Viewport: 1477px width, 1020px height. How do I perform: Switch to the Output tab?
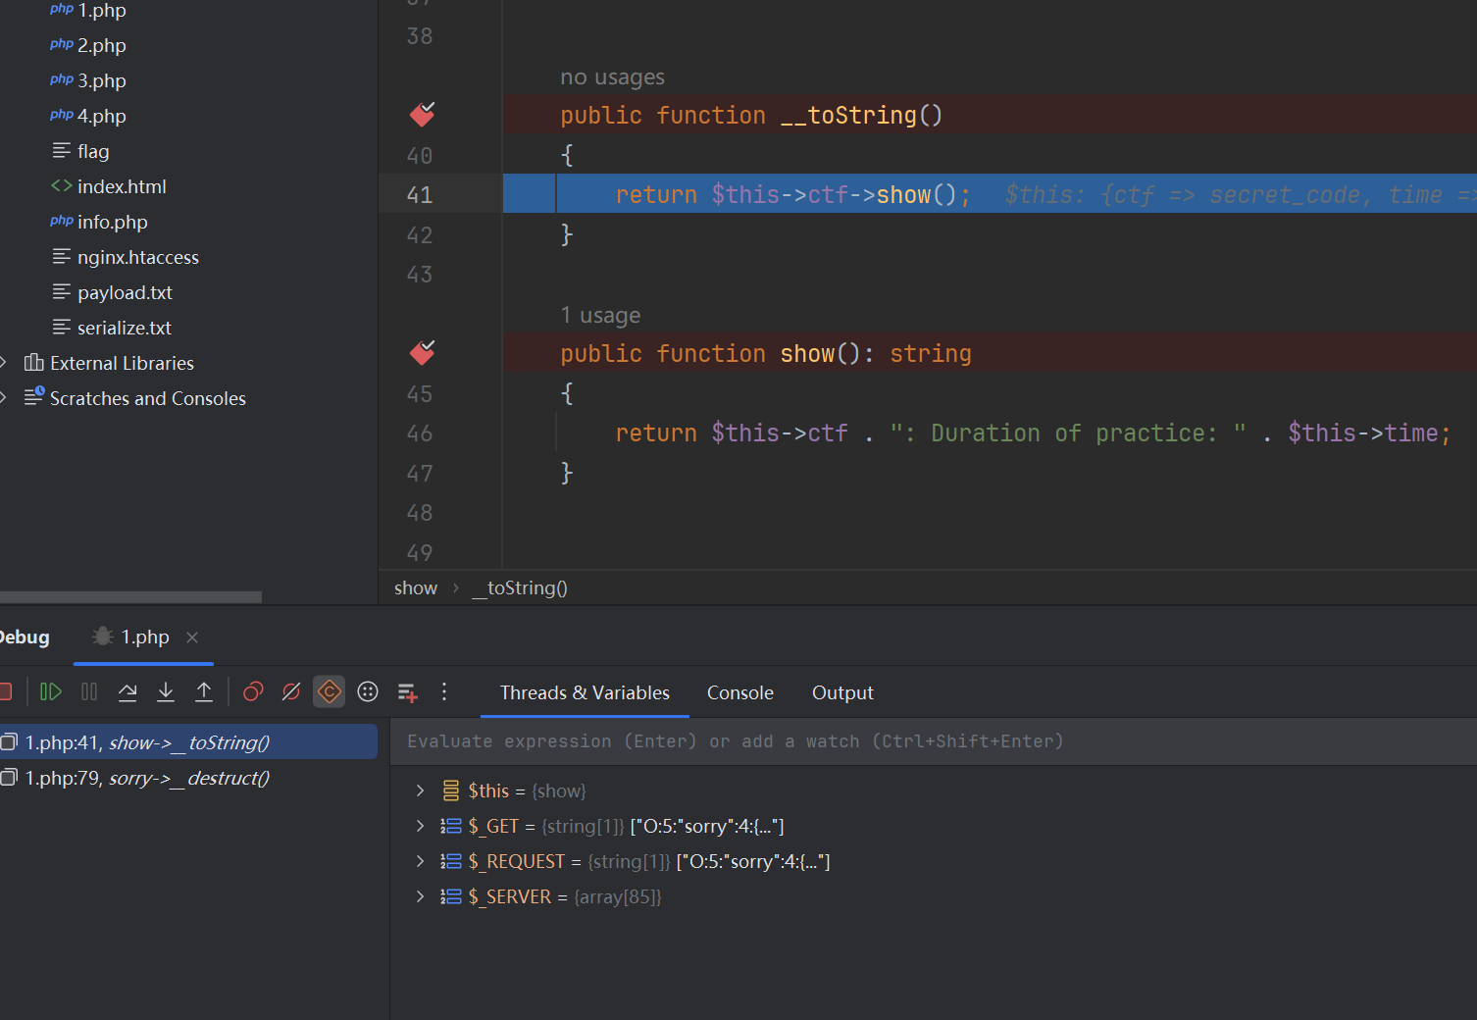(x=841, y=692)
